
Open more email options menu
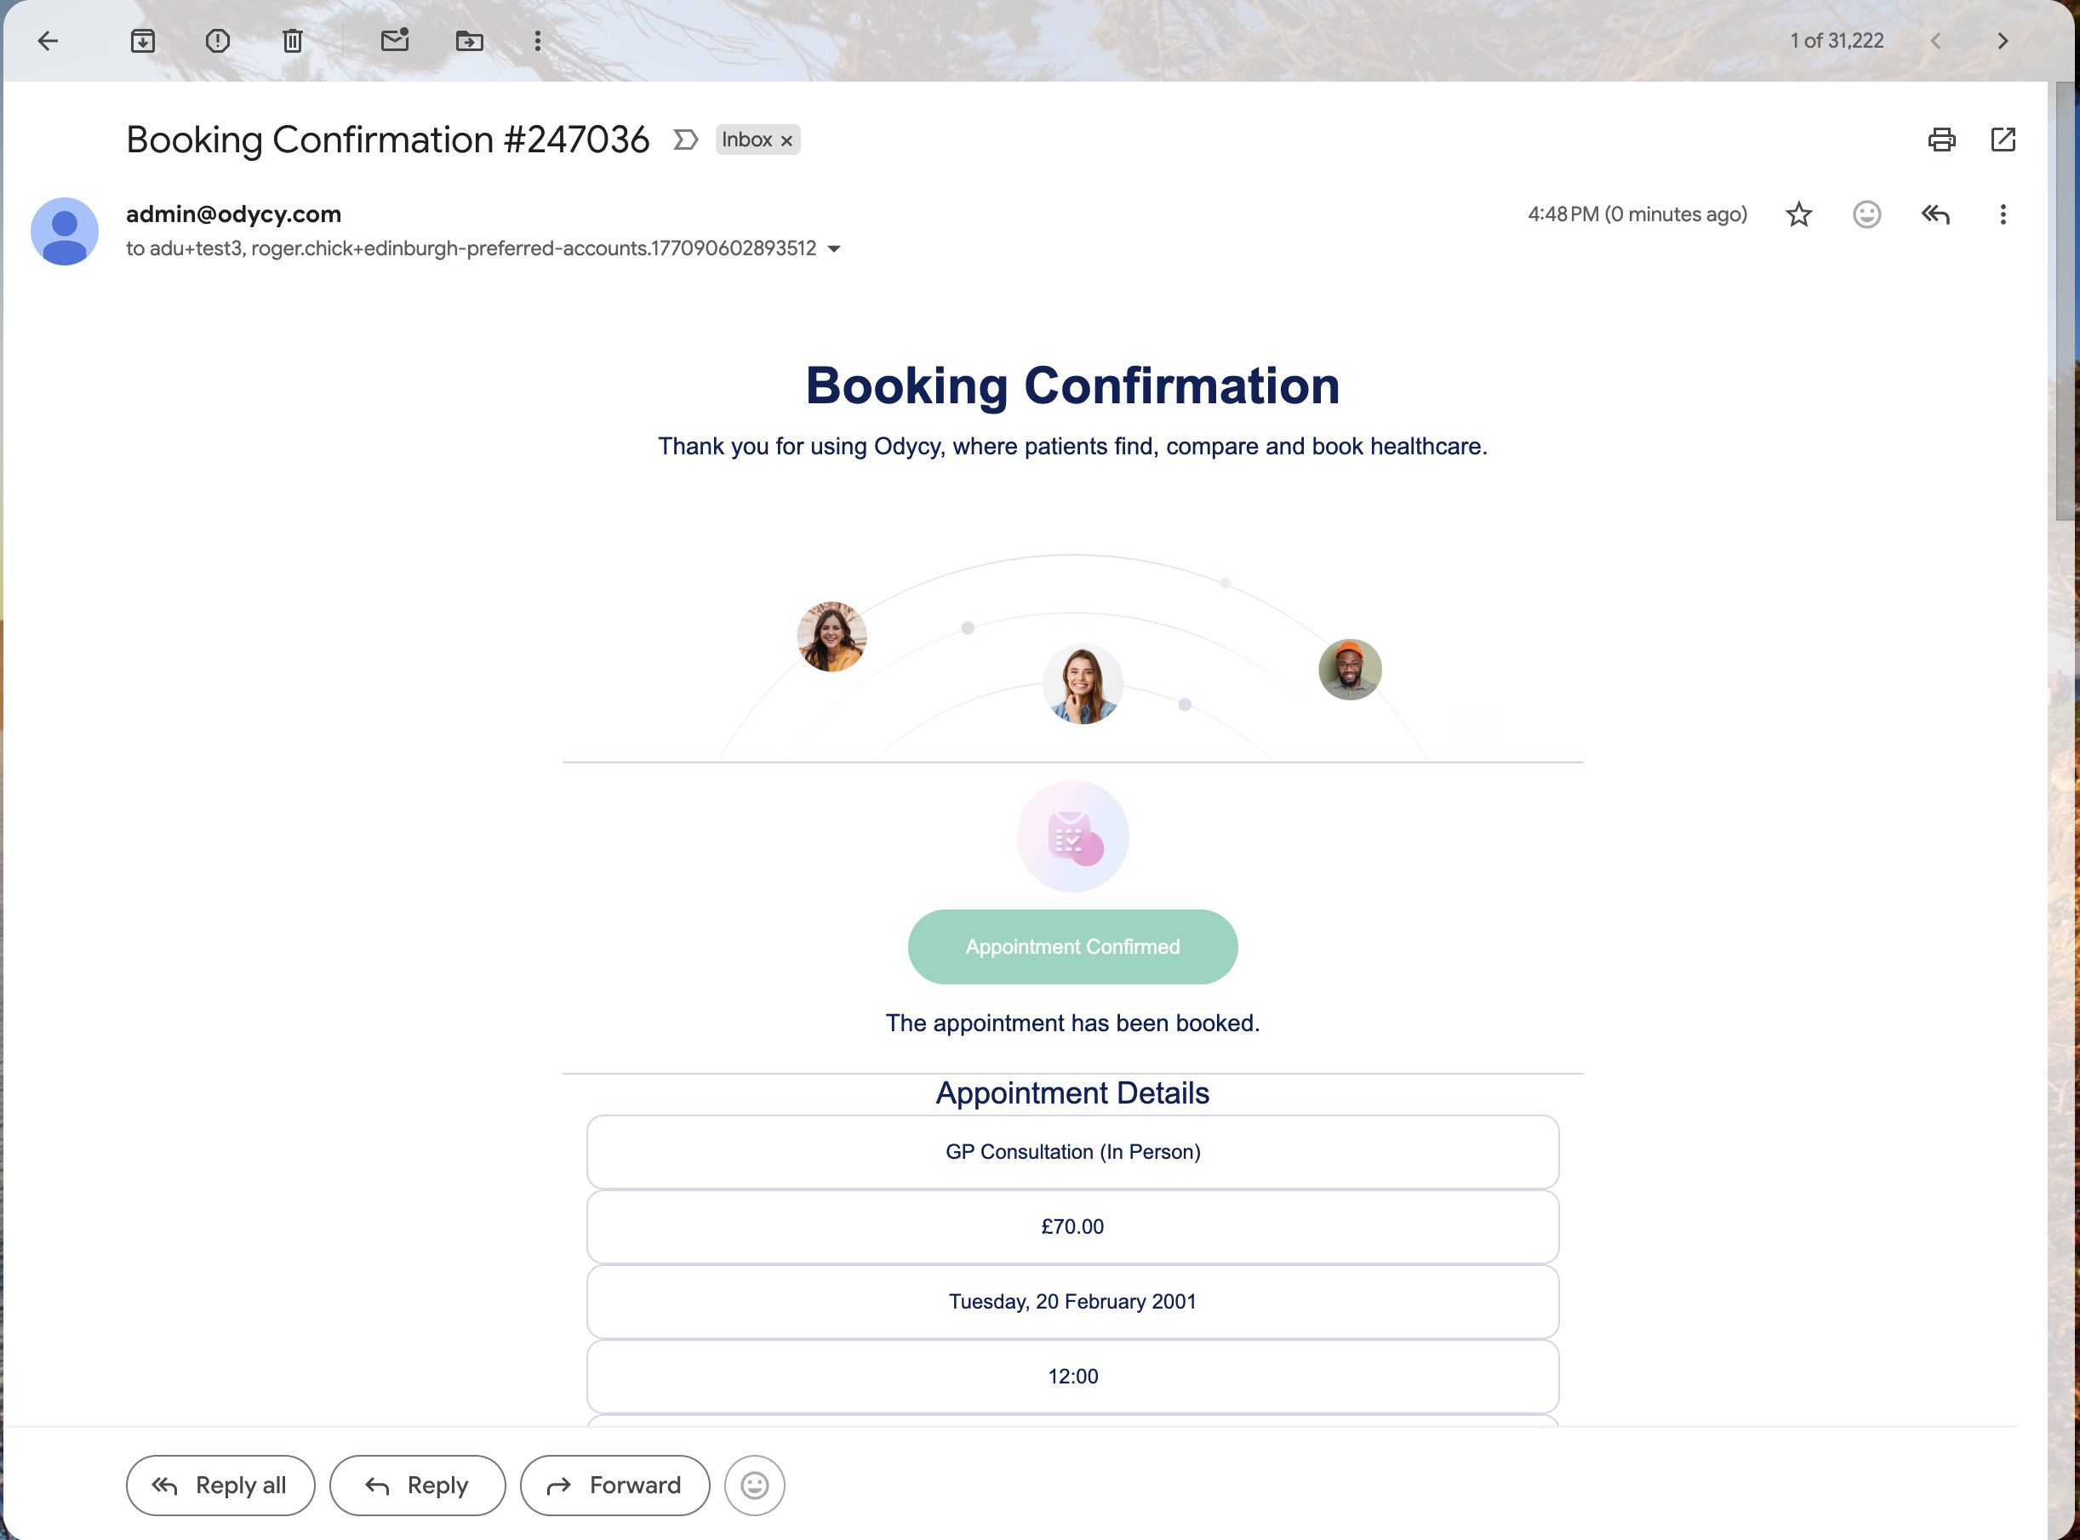pos(2002,214)
